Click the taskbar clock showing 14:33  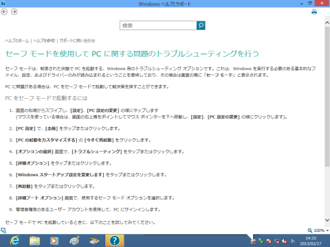(311, 241)
